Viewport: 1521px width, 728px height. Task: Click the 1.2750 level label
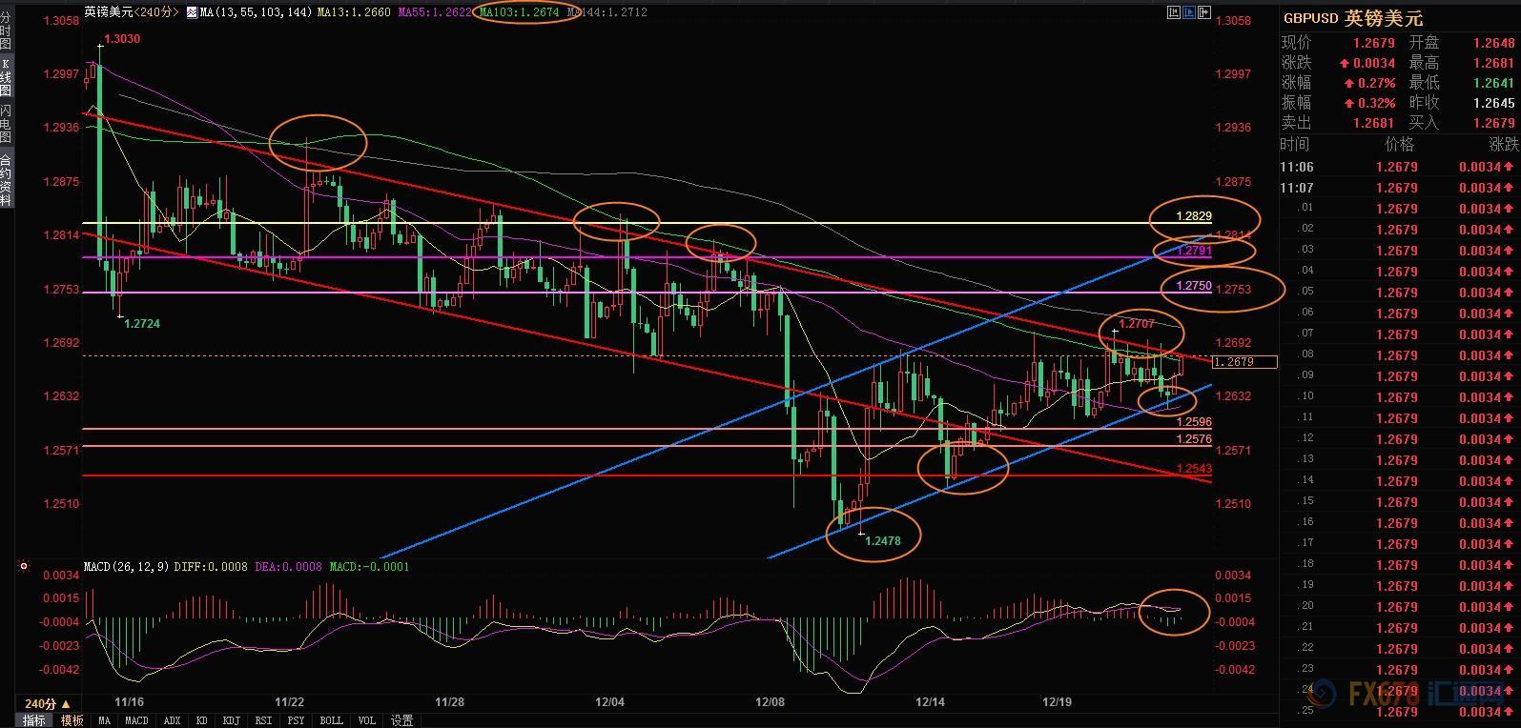pos(1194,286)
